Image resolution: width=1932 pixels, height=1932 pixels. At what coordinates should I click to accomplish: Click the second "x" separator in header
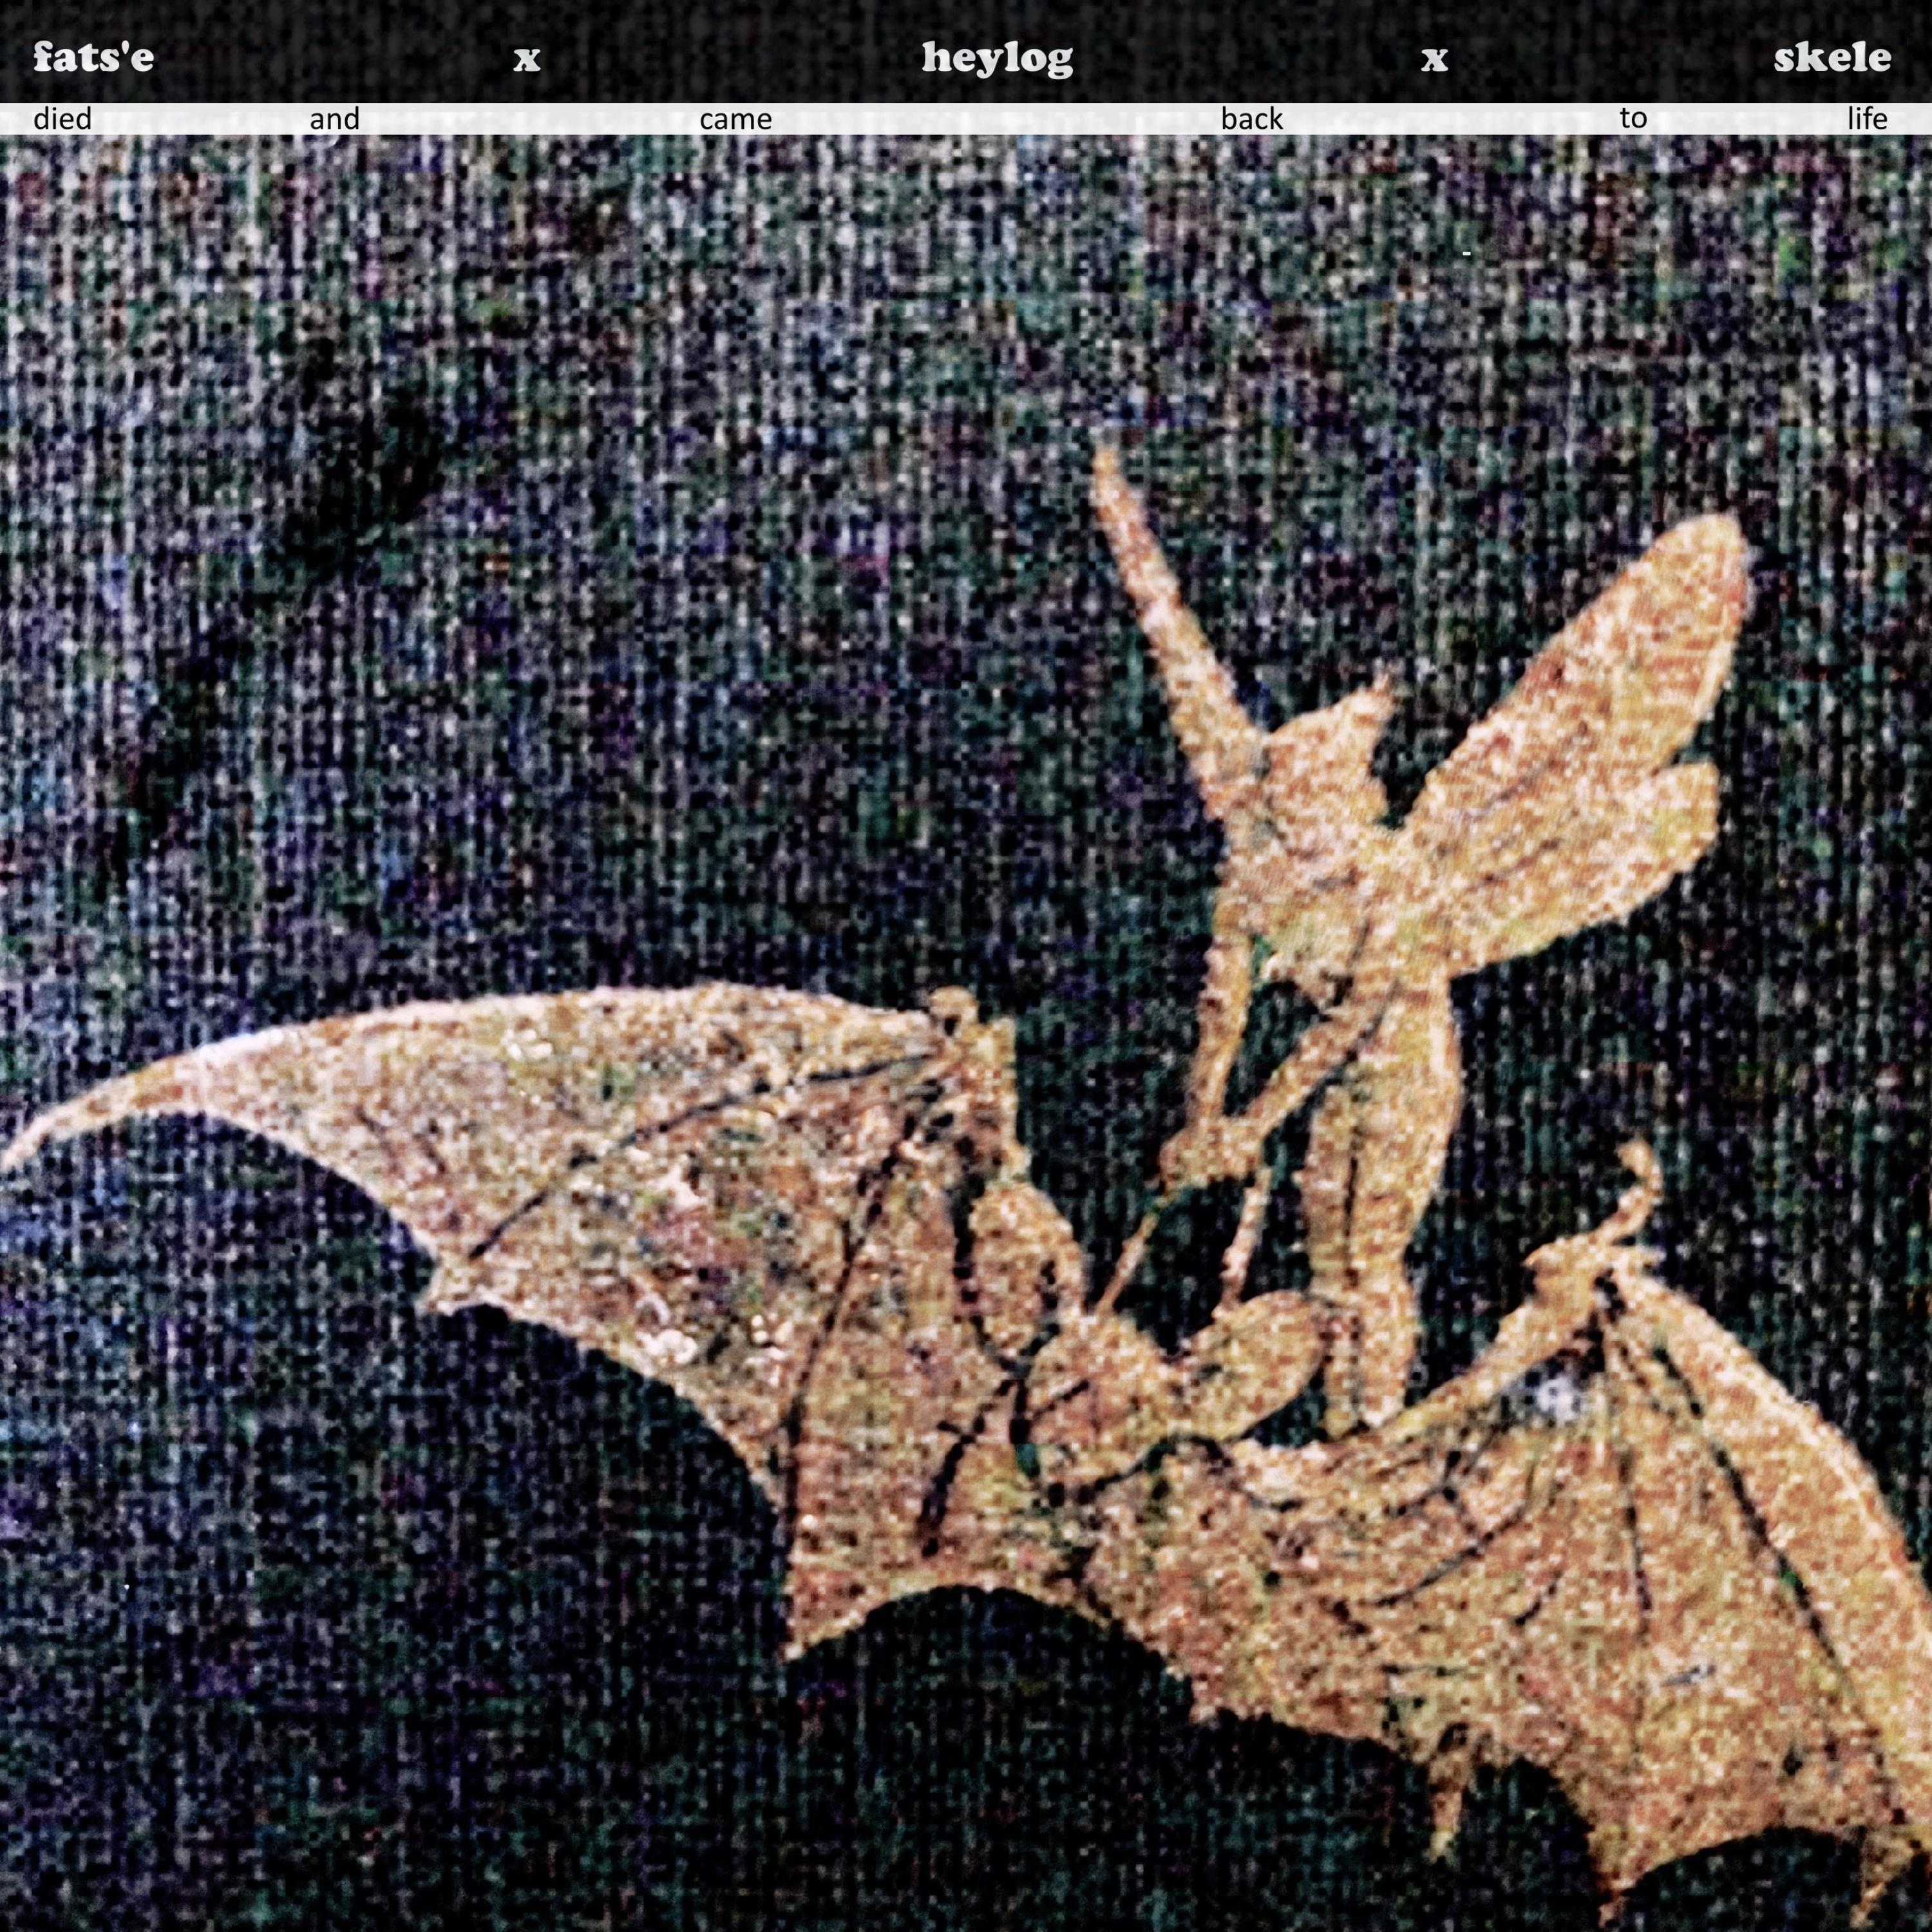tap(1434, 59)
